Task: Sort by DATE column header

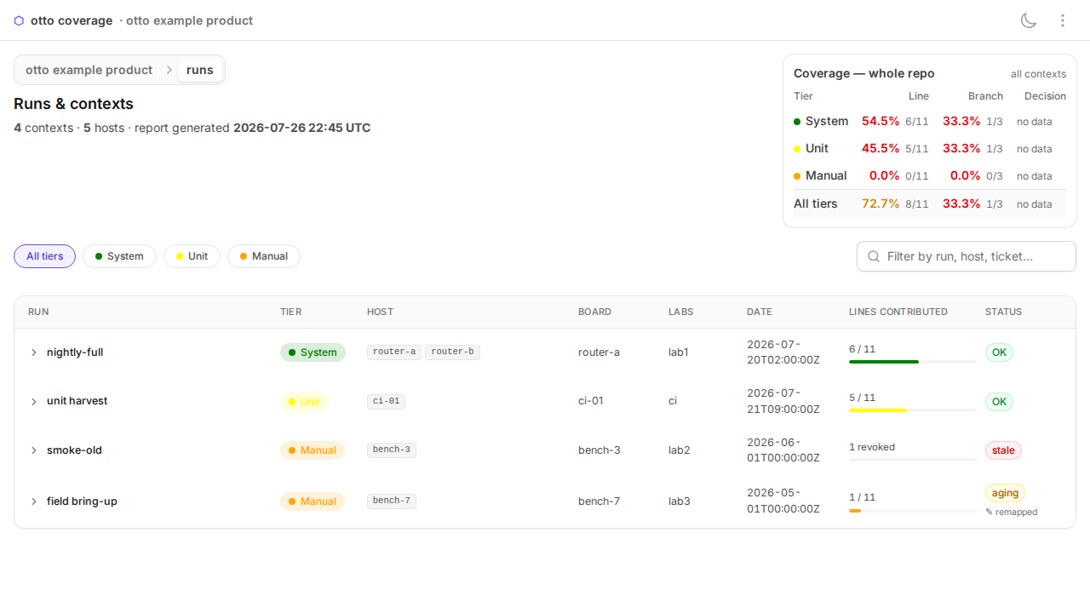Action: (760, 312)
